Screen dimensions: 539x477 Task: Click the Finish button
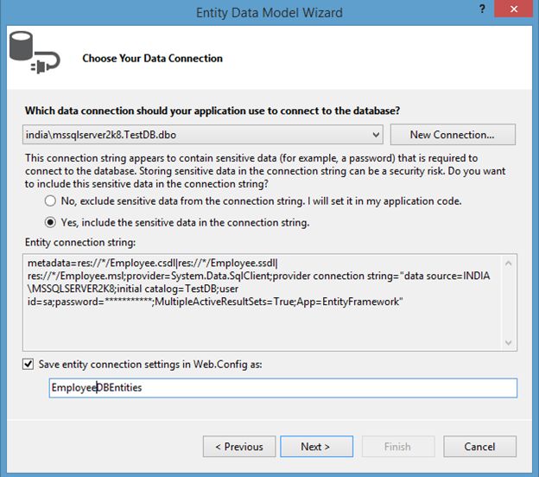(397, 447)
